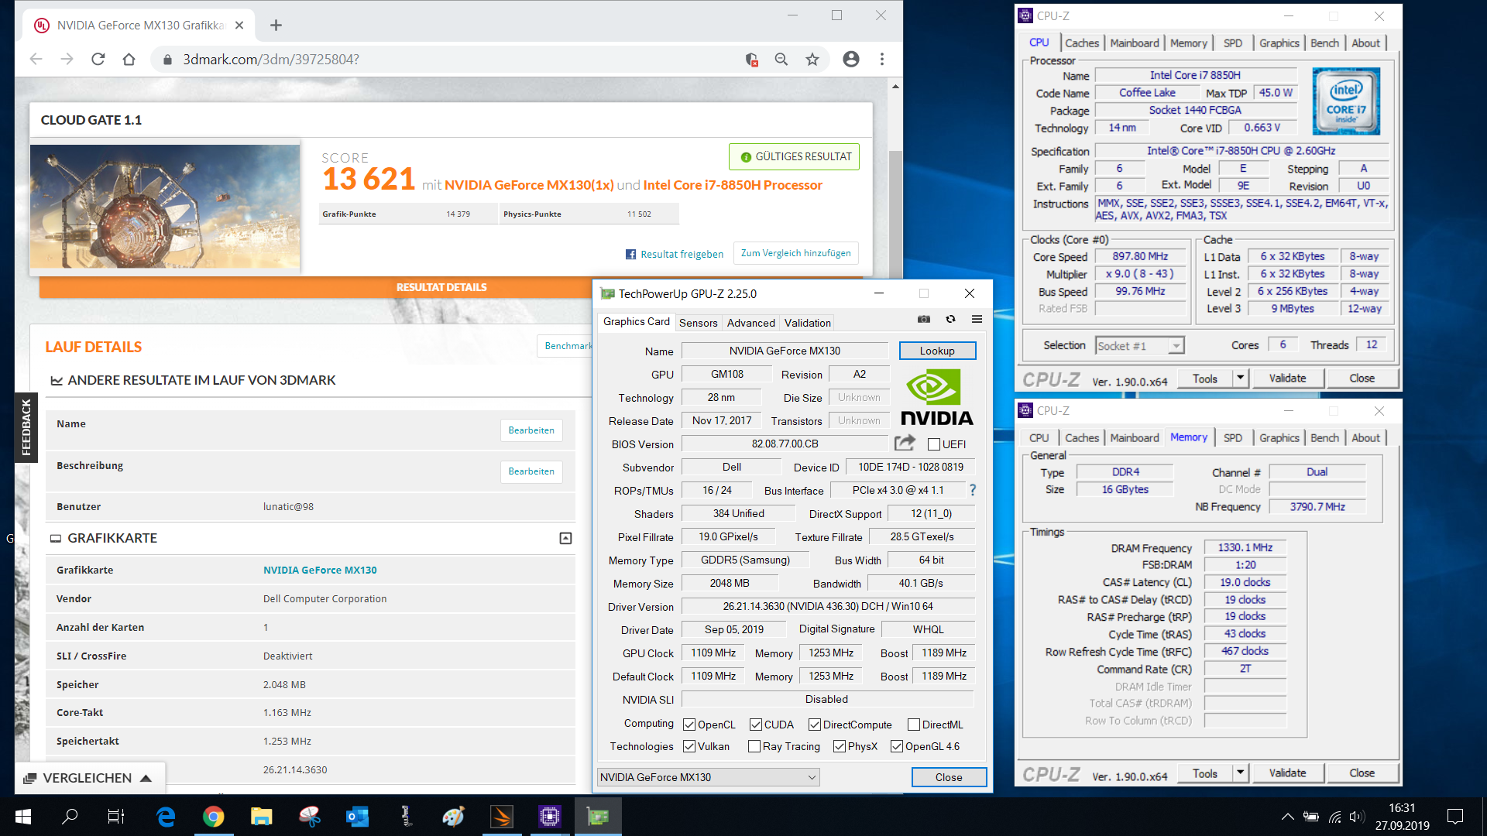Close the NVIDIA GeForce MX130 browser tab
1487x836 pixels.
coord(239,26)
